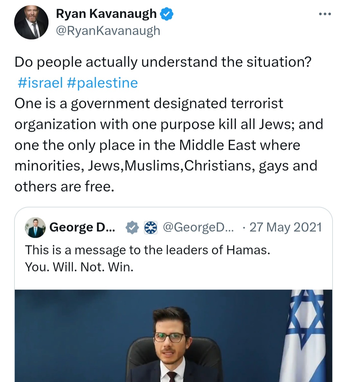
Task: Open the three-dot more options menu
Action: pos(325,14)
